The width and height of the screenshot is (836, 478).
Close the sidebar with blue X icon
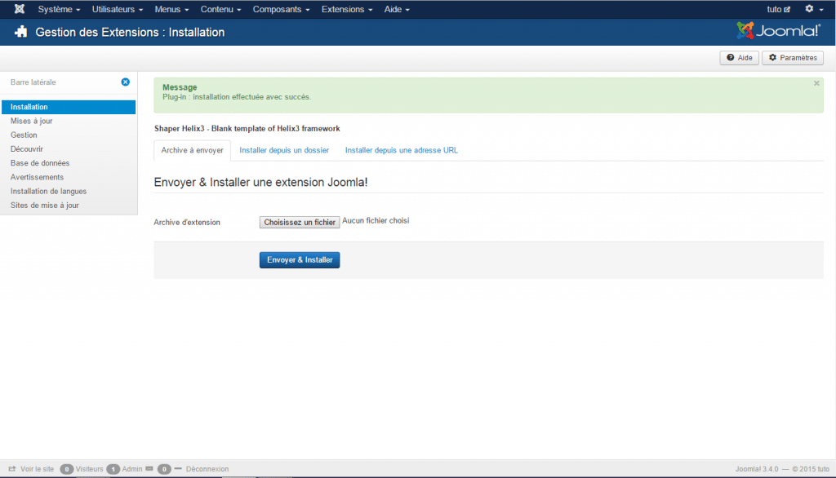(125, 82)
